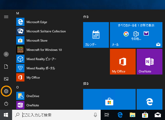Open the Start menu hamburger expand button
165x120 pixels.
[x=6, y=17]
